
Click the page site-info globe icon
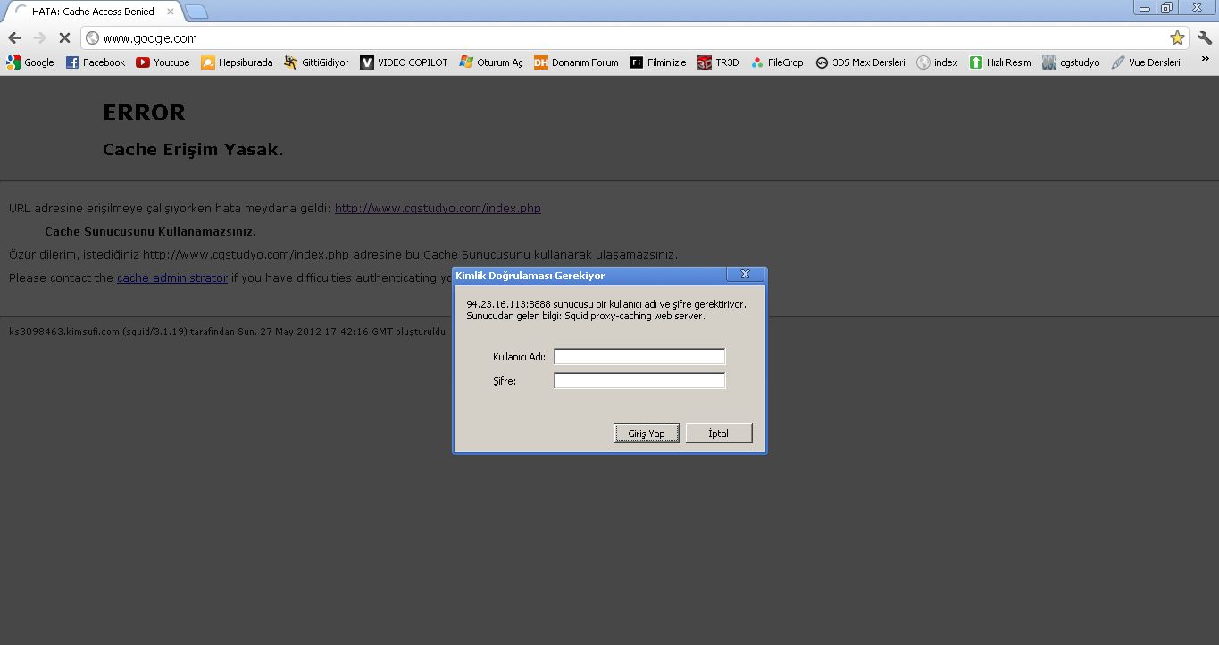tap(93, 37)
